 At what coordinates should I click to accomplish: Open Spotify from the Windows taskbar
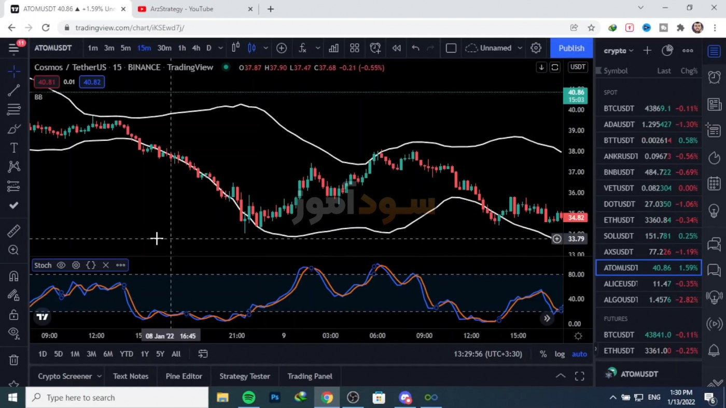pos(249,398)
